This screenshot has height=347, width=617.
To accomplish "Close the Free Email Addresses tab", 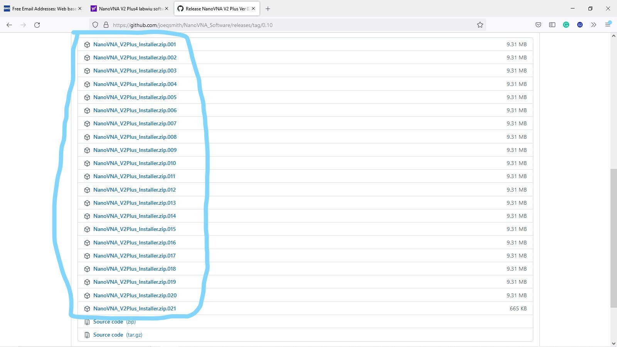I will 80,8.
